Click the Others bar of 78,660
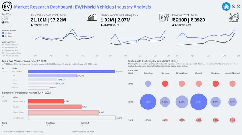Viewport: 242px width, 135px height. (x=38, y=88)
